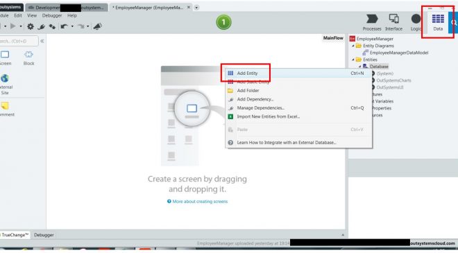Choose Add Folder from the context menu
This screenshot has width=458, height=253.
coord(298,91)
